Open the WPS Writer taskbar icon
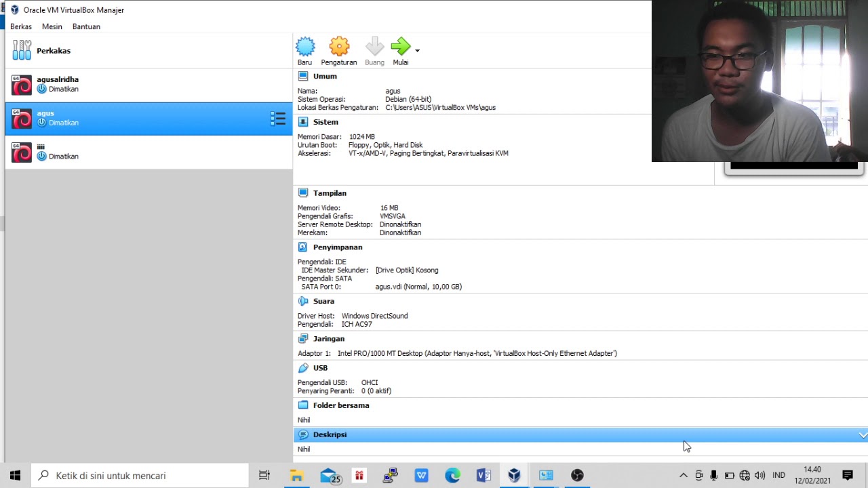The image size is (868, 488). [x=421, y=475]
